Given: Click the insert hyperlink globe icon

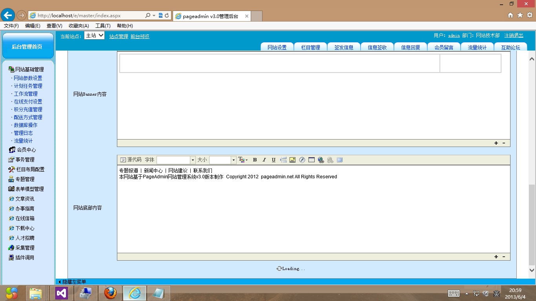Looking at the screenshot, I should tap(321, 160).
